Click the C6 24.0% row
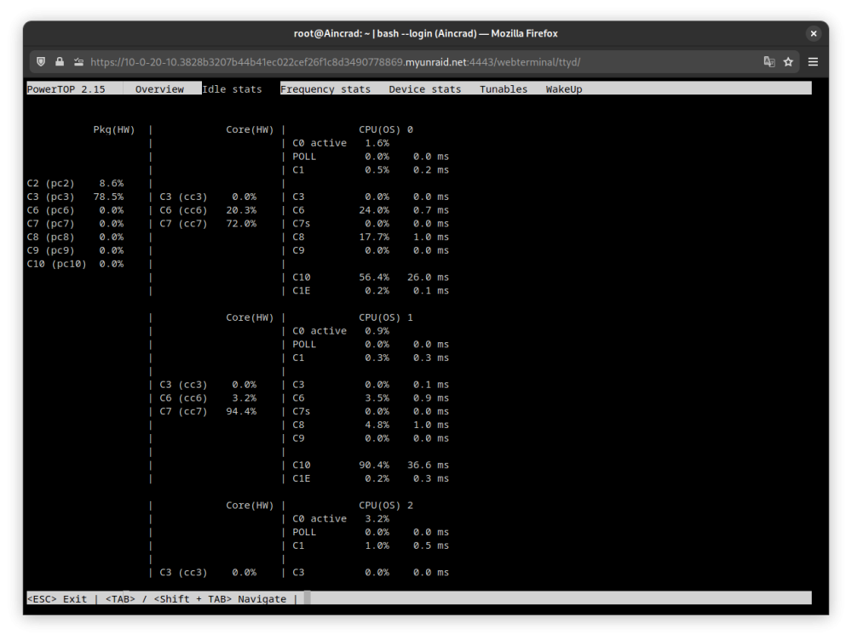 click(371, 210)
